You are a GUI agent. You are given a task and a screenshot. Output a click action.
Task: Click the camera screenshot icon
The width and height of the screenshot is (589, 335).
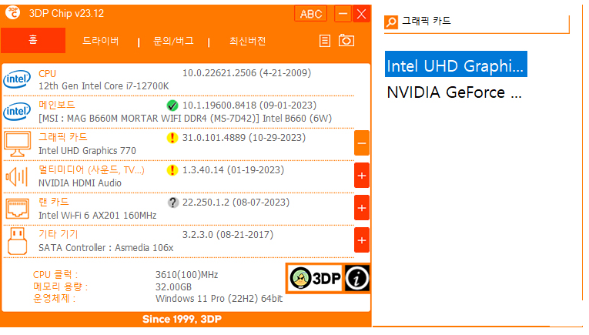click(x=346, y=40)
